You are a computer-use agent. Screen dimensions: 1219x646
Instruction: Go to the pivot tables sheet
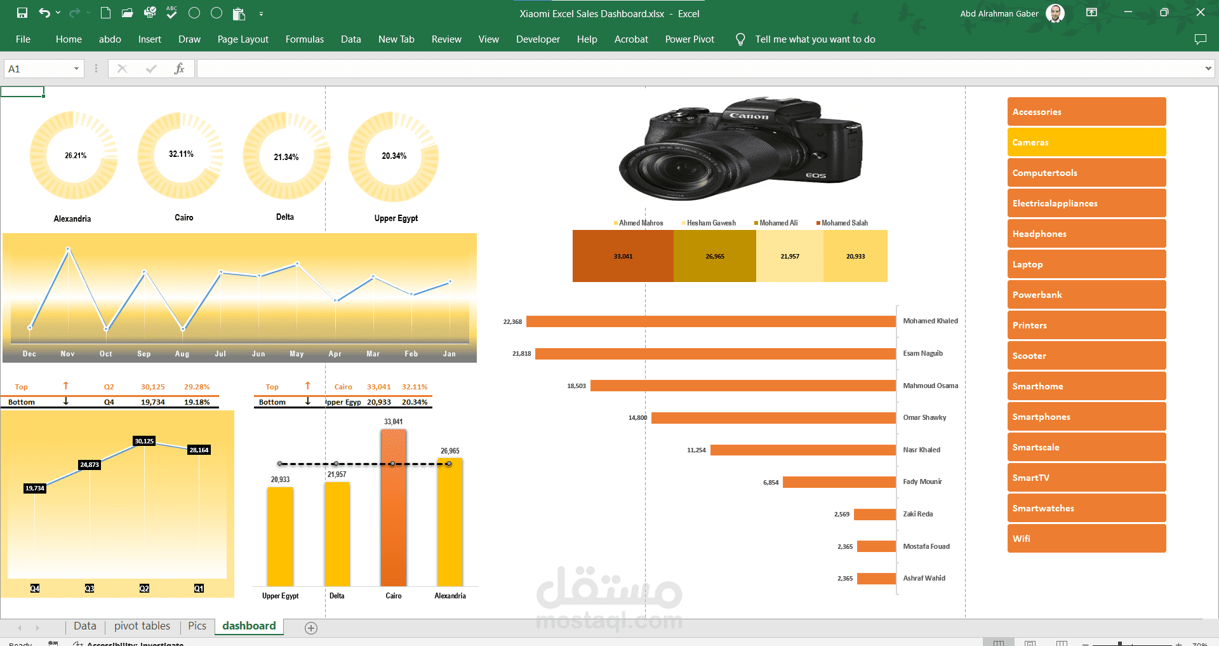pyautogui.click(x=142, y=626)
